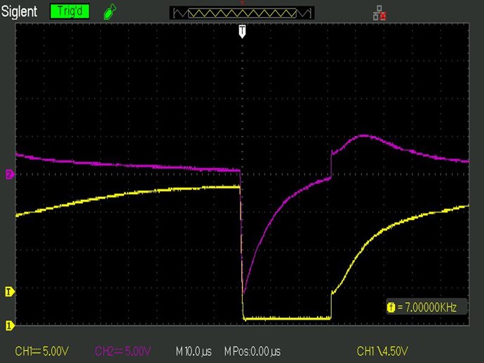
Task: Click the yellow channel 1 ground marker
Action: [x=9, y=325]
